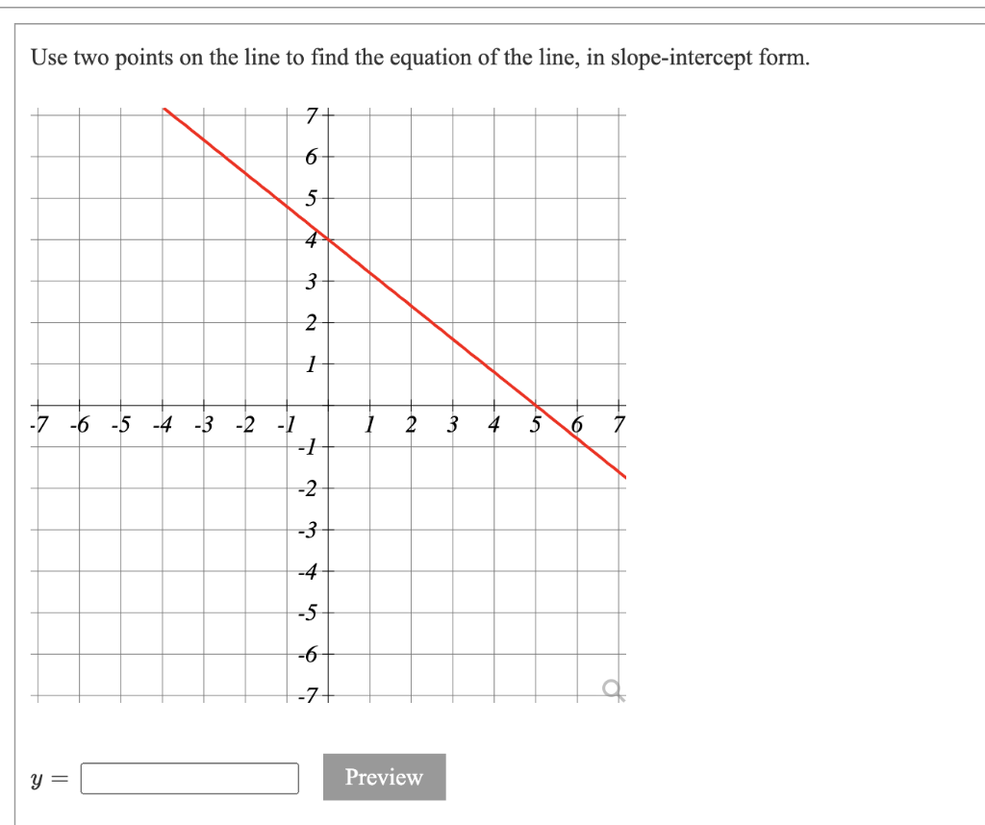This screenshot has height=825, width=985.
Task: Click the origin of the coordinate grid
Action: coord(328,406)
